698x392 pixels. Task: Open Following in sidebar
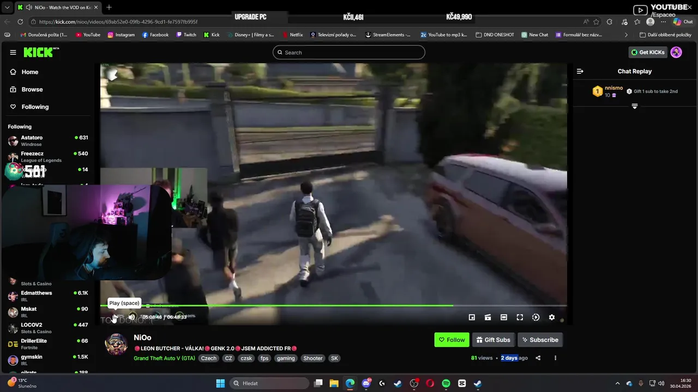point(29,107)
